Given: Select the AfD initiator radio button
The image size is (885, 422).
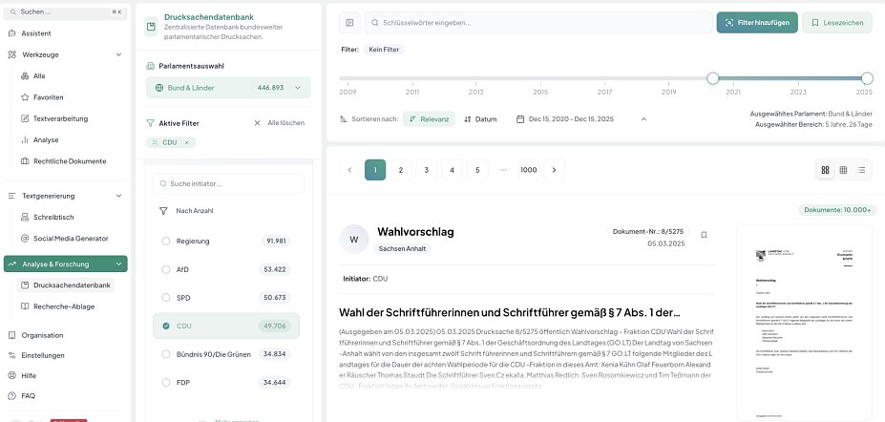Looking at the screenshot, I should point(166,269).
